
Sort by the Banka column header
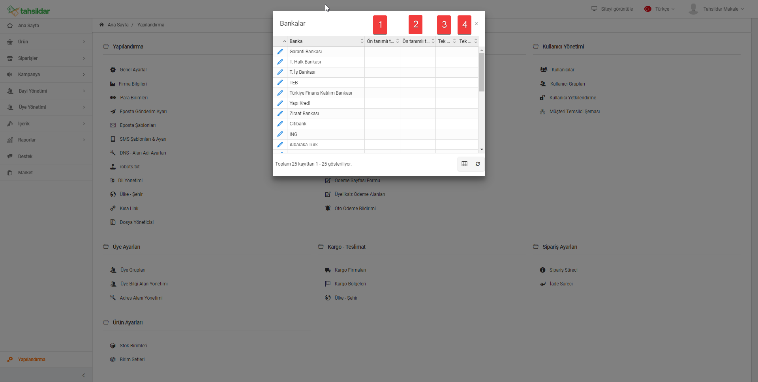[x=326, y=41]
